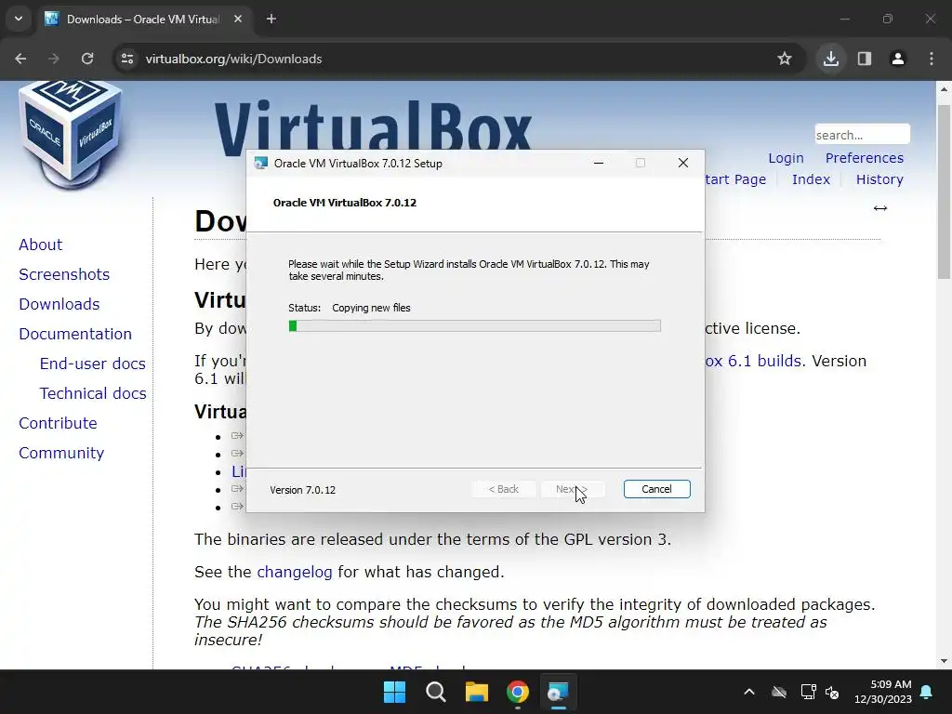Click the VirtualBox search box

[862, 134]
